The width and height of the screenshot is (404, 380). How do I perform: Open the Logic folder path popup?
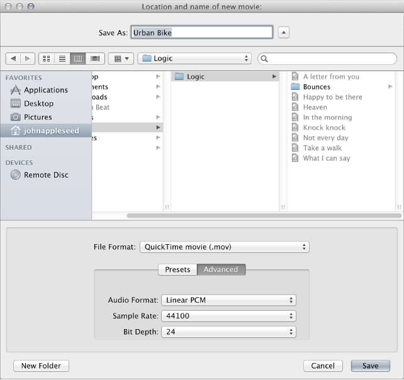194,59
